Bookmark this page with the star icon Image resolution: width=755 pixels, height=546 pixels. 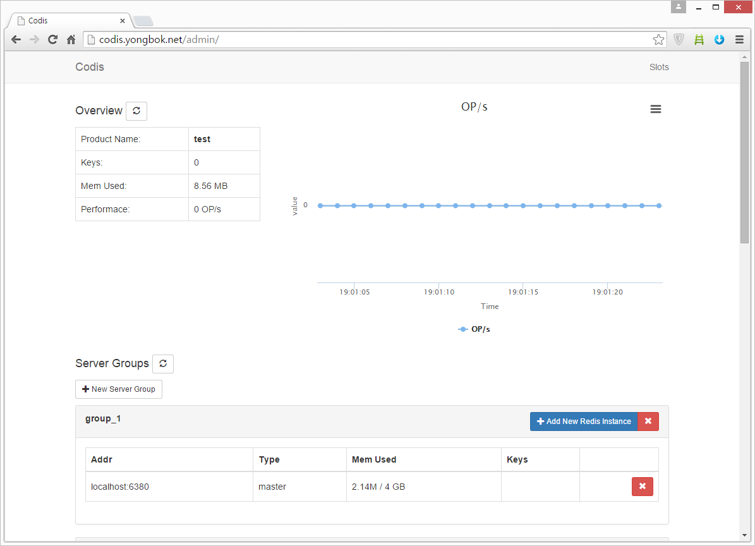tap(658, 40)
